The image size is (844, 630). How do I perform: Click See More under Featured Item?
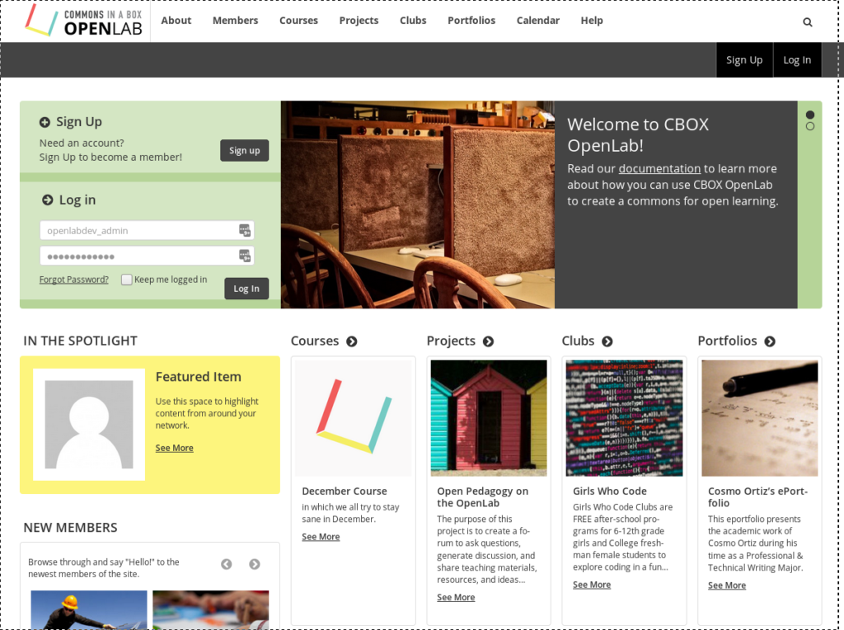point(175,448)
